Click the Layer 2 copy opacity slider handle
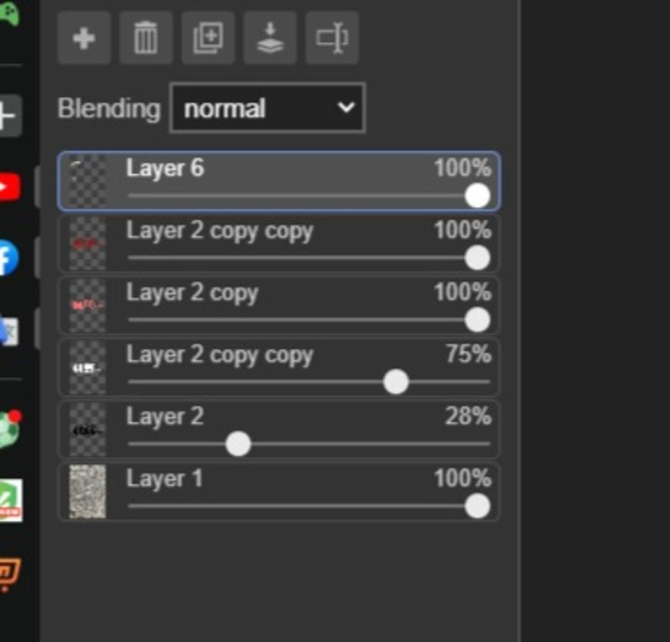 point(478,320)
